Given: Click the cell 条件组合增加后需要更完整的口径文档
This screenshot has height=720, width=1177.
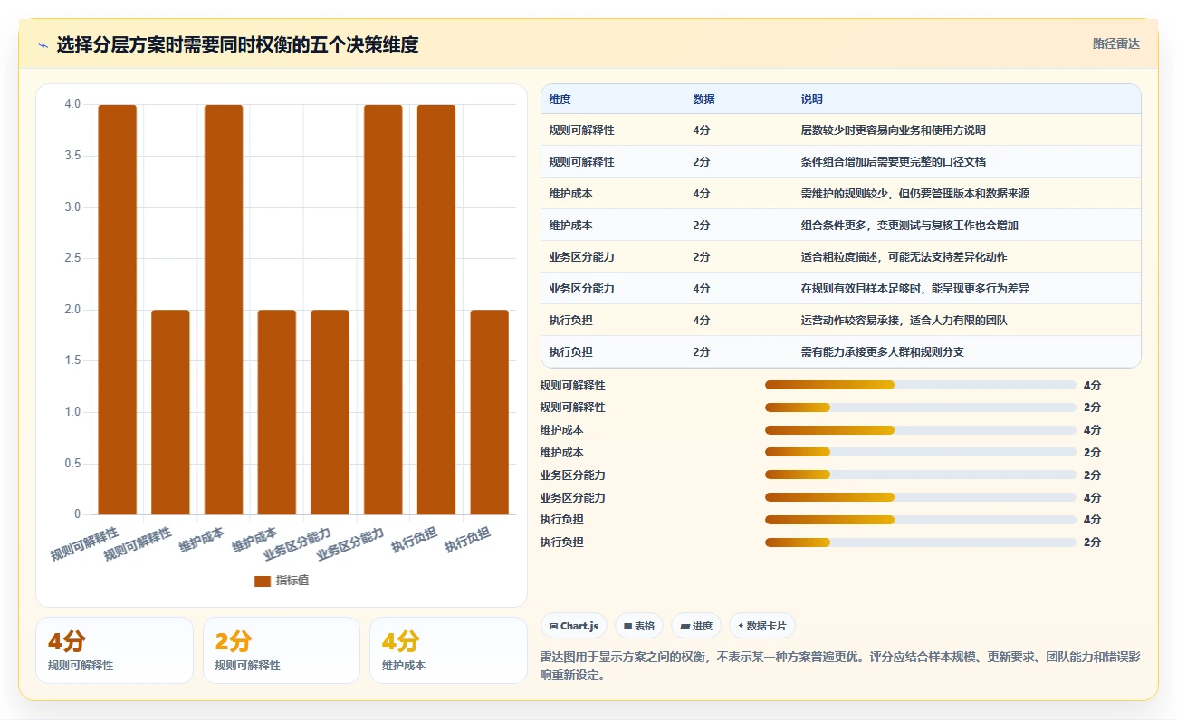Looking at the screenshot, I should click(894, 162).
